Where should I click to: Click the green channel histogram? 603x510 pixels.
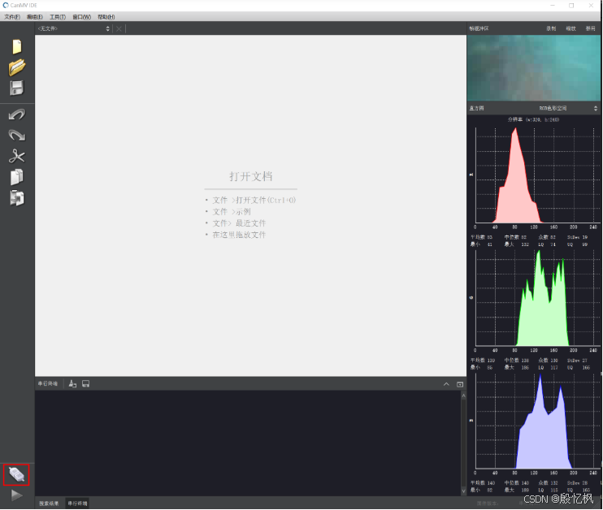tap(538, 298)
